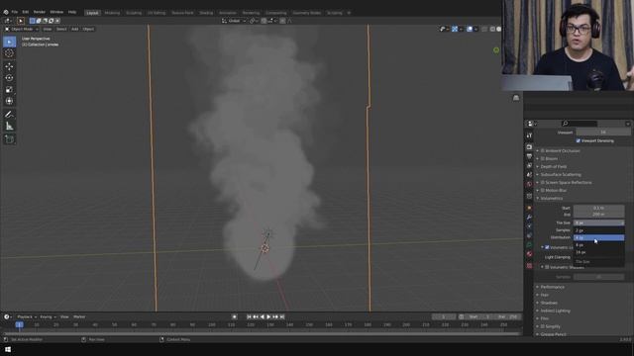Open the Modifiers properties tab
Image resolution: width=634 pixels, height=356 pixels.
pos(529,218)
